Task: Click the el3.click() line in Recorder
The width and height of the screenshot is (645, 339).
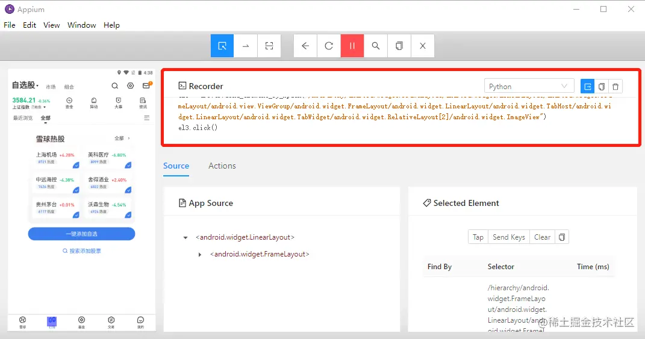Action: click(x=198, y=128)
